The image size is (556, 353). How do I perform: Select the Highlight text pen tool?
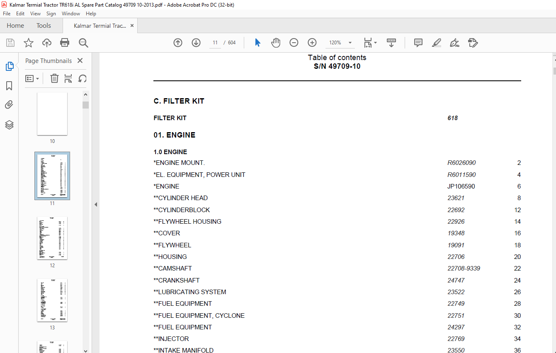[436, 43]
